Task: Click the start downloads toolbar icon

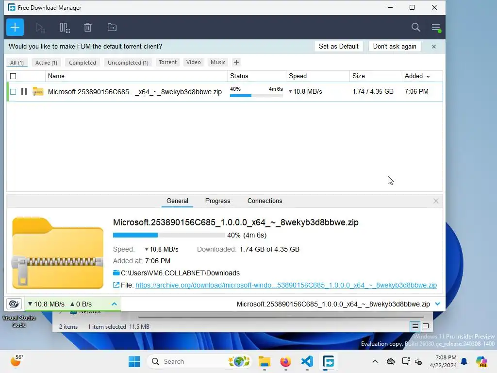Action: 40,28
